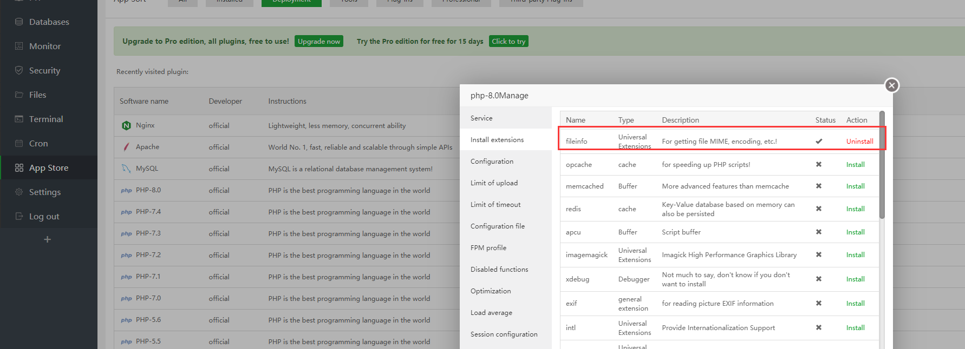Click the plus icon below Log out

48,239
